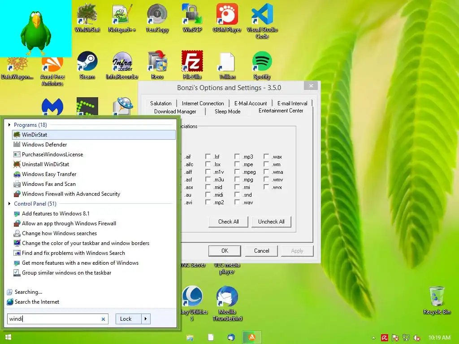The height and width of the screenshot is (344, 459).
Task: Click the Windows Start button
Action: coord(8,337)
